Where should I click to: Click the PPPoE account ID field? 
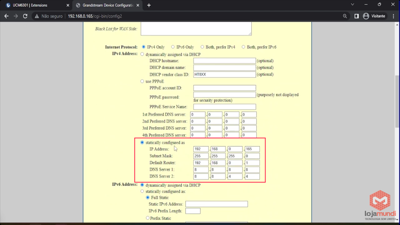[x=224, y=88]
